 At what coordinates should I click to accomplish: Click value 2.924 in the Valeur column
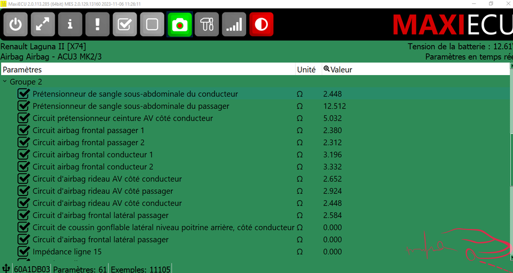pos(332,191)
